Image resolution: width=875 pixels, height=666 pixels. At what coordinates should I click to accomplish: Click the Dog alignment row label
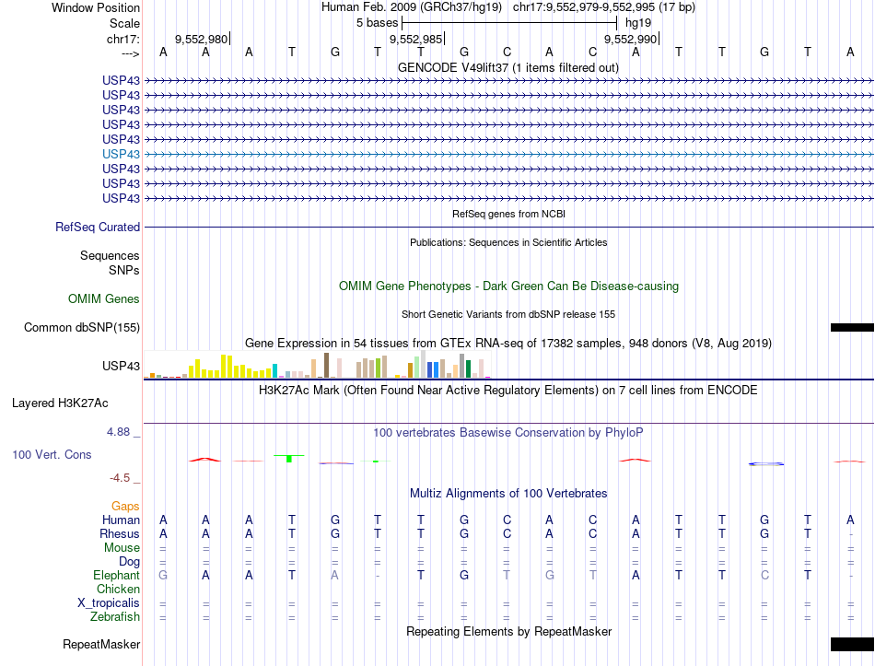[129, 562]
